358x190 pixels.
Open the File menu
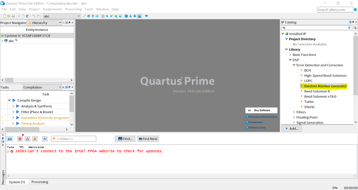pos(4,9)
